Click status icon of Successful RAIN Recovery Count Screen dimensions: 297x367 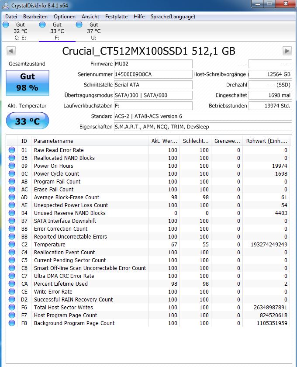coord(12,299)
